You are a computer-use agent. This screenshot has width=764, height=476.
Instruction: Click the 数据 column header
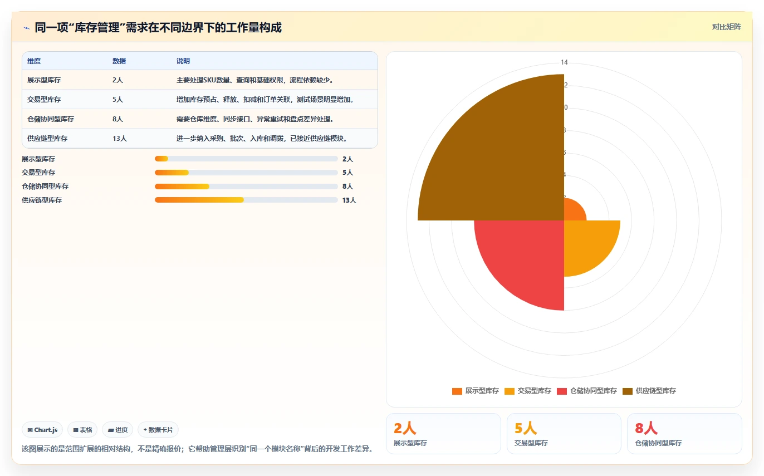pyautogui.click(x=119, y=61)
